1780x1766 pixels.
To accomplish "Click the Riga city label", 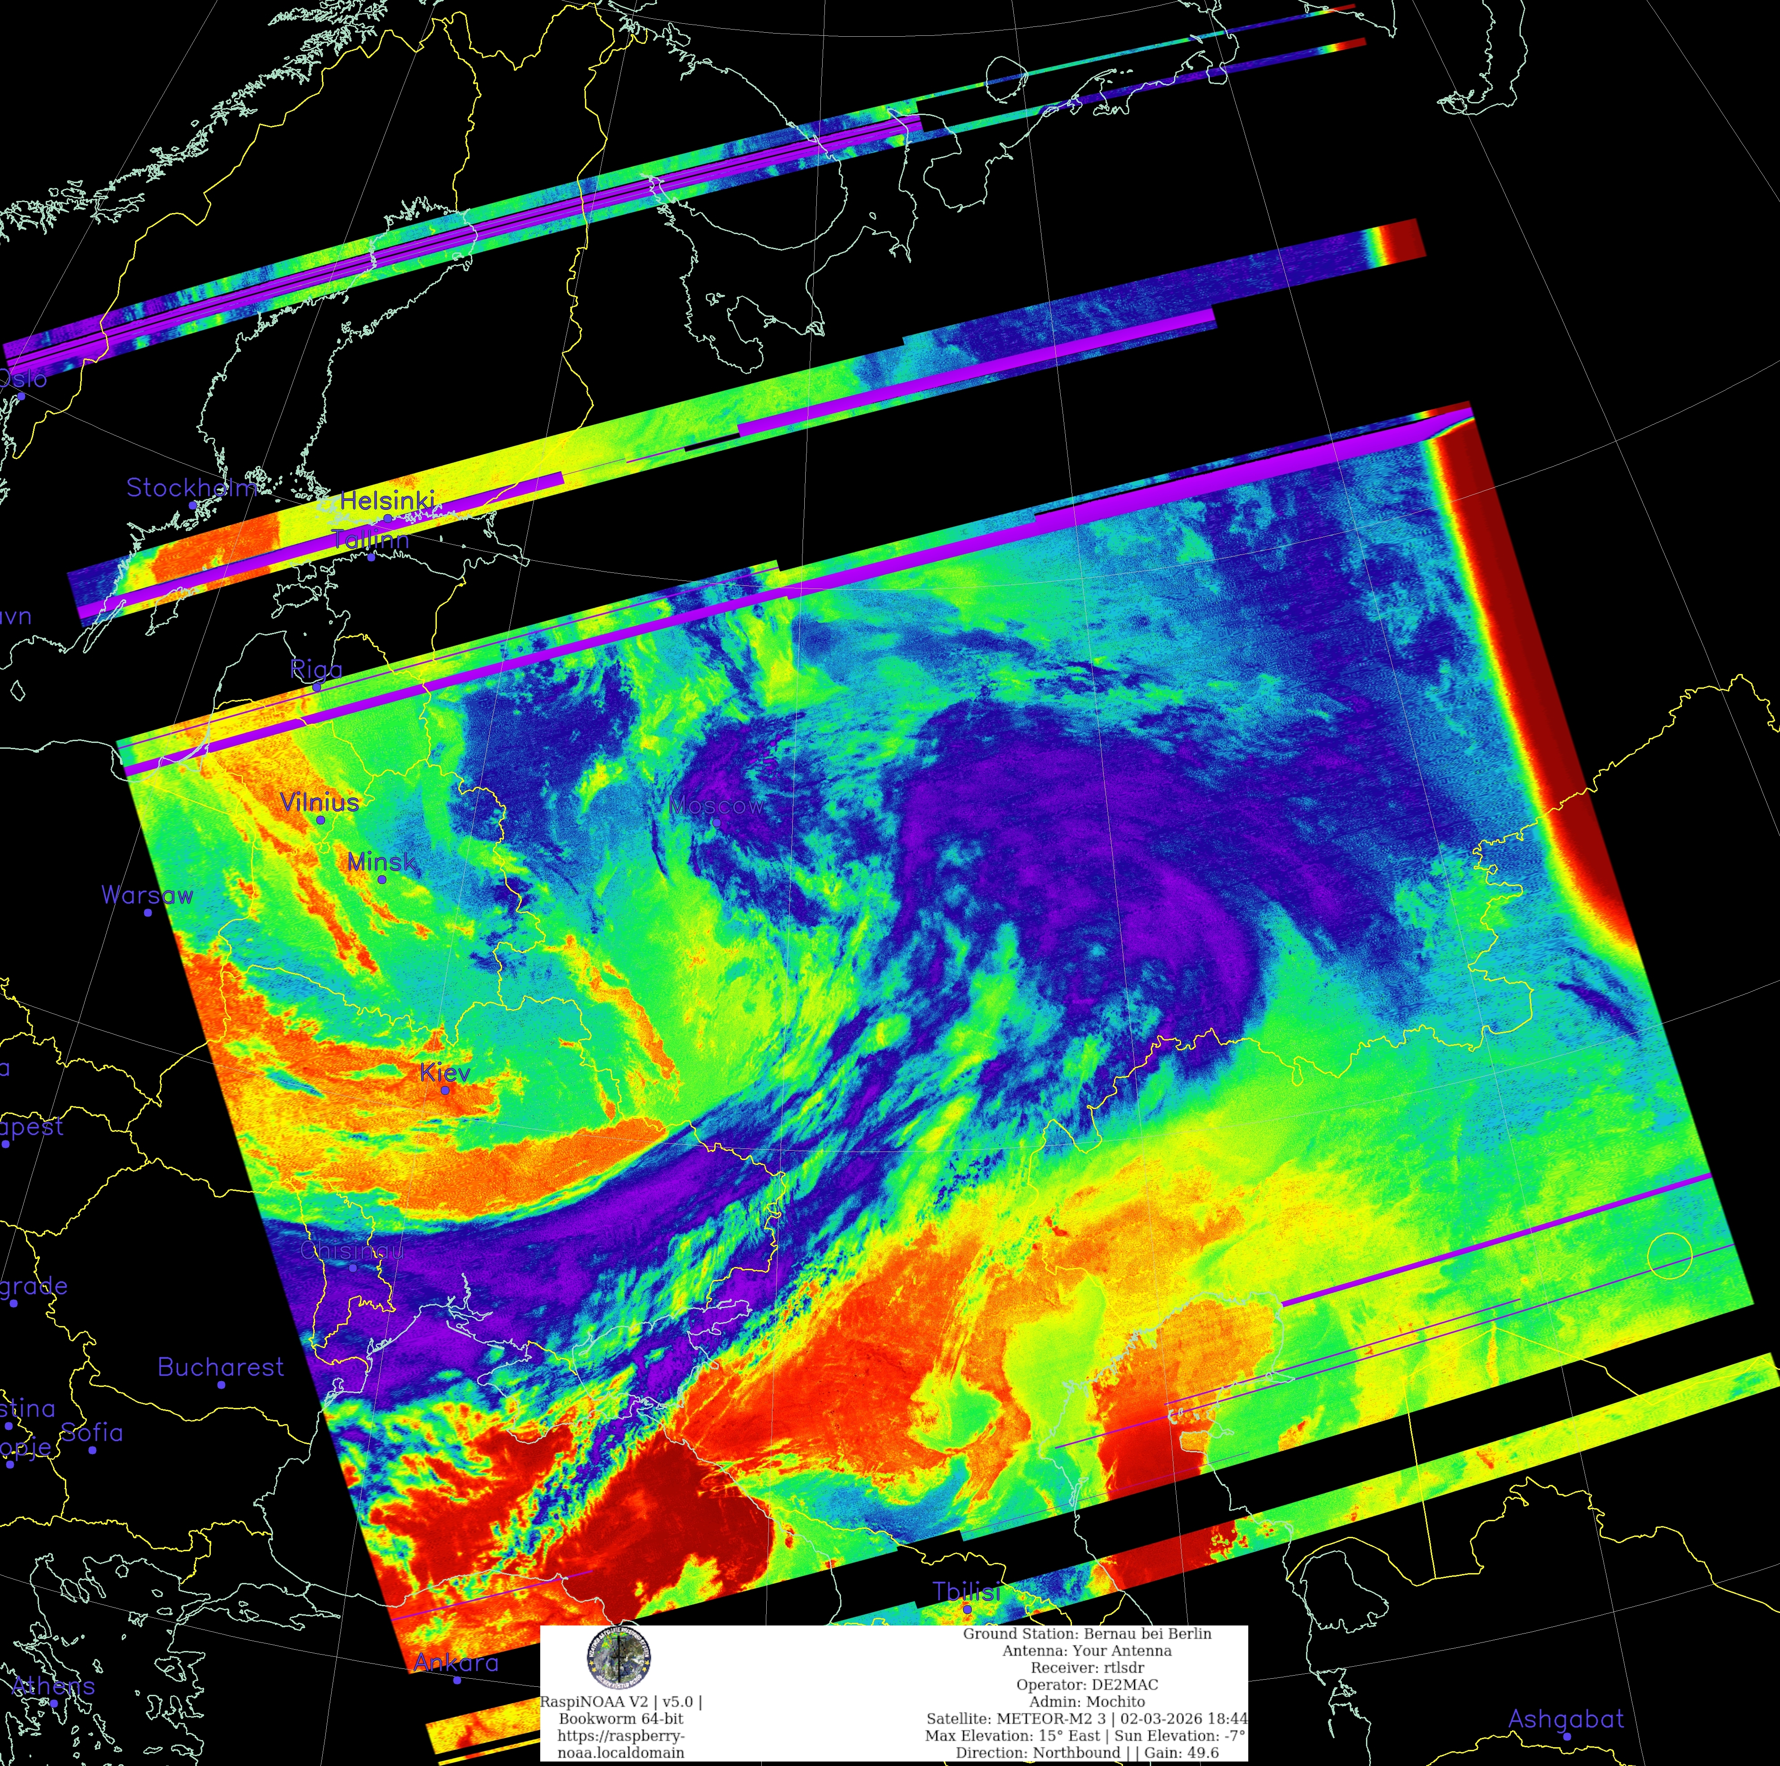I will (316, 669).
